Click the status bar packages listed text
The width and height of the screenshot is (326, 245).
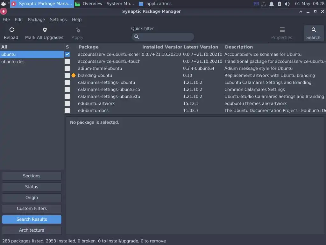[x=84, y=241]
